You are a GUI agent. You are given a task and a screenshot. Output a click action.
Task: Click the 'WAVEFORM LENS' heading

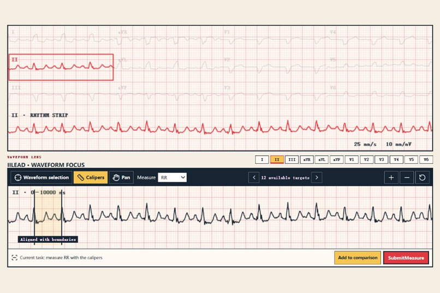point(25,157)
